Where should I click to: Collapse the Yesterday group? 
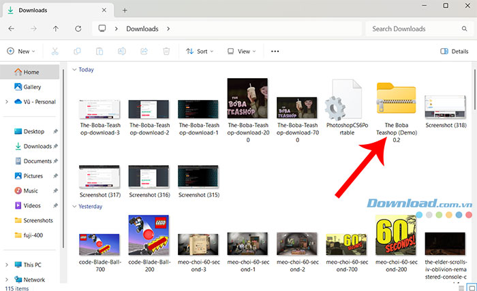click(74, 206)
